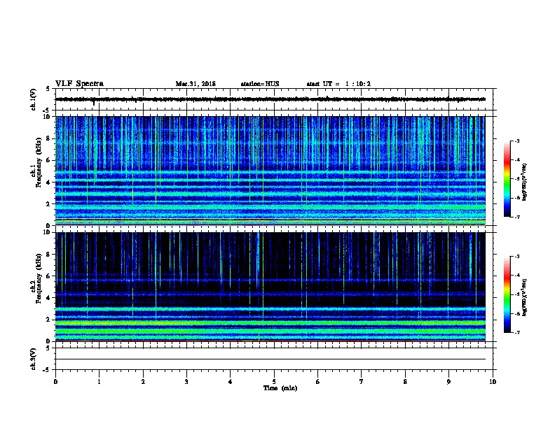Screen dimensions: 555x428
Task: Click the '-3' label on ch.1 color bar
Action: [x=516, y=141]
